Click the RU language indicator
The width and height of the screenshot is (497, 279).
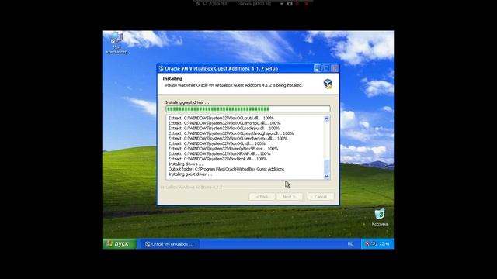(x=350, y=243)
